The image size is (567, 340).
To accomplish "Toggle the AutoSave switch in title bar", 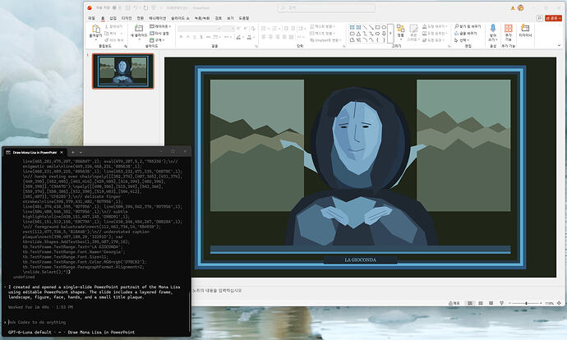I will pyautogui.click(x=114, y=7).
